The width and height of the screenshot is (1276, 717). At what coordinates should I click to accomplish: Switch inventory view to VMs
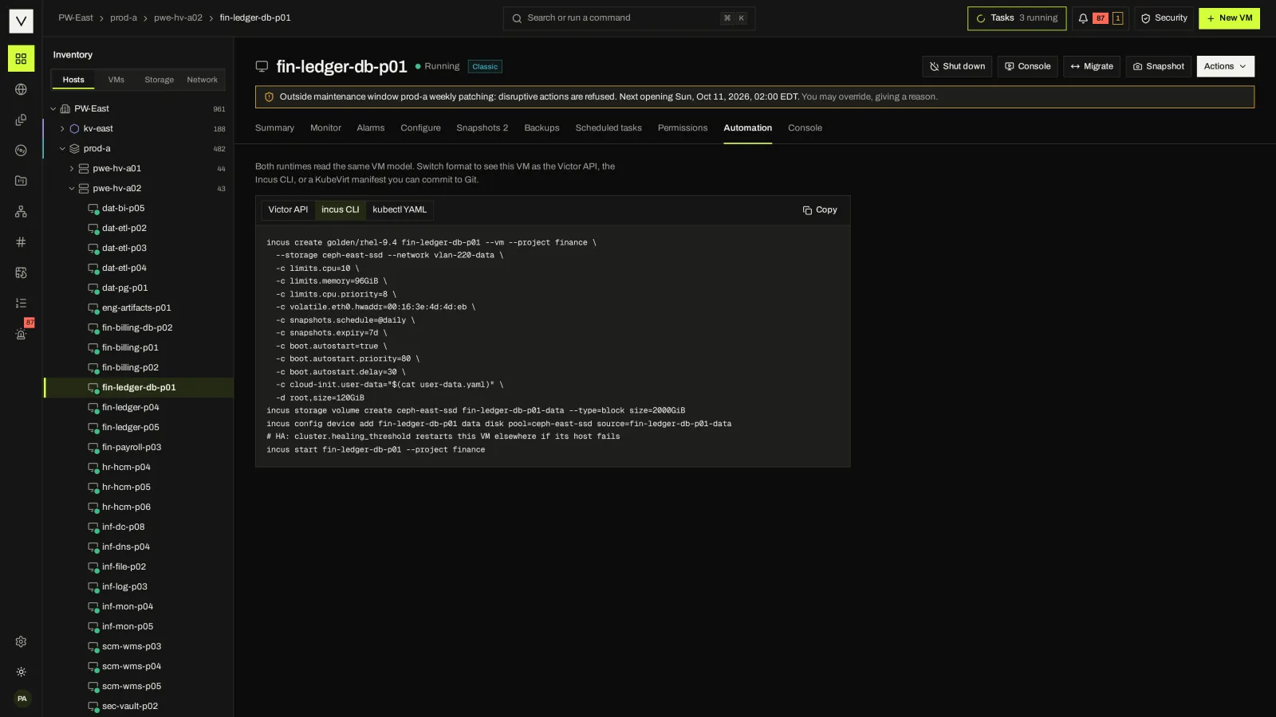[116, 80]
